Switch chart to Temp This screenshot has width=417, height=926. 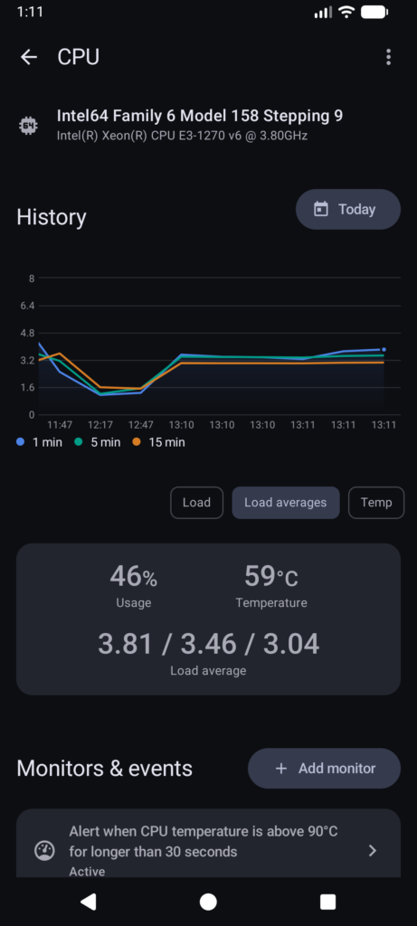376,503
